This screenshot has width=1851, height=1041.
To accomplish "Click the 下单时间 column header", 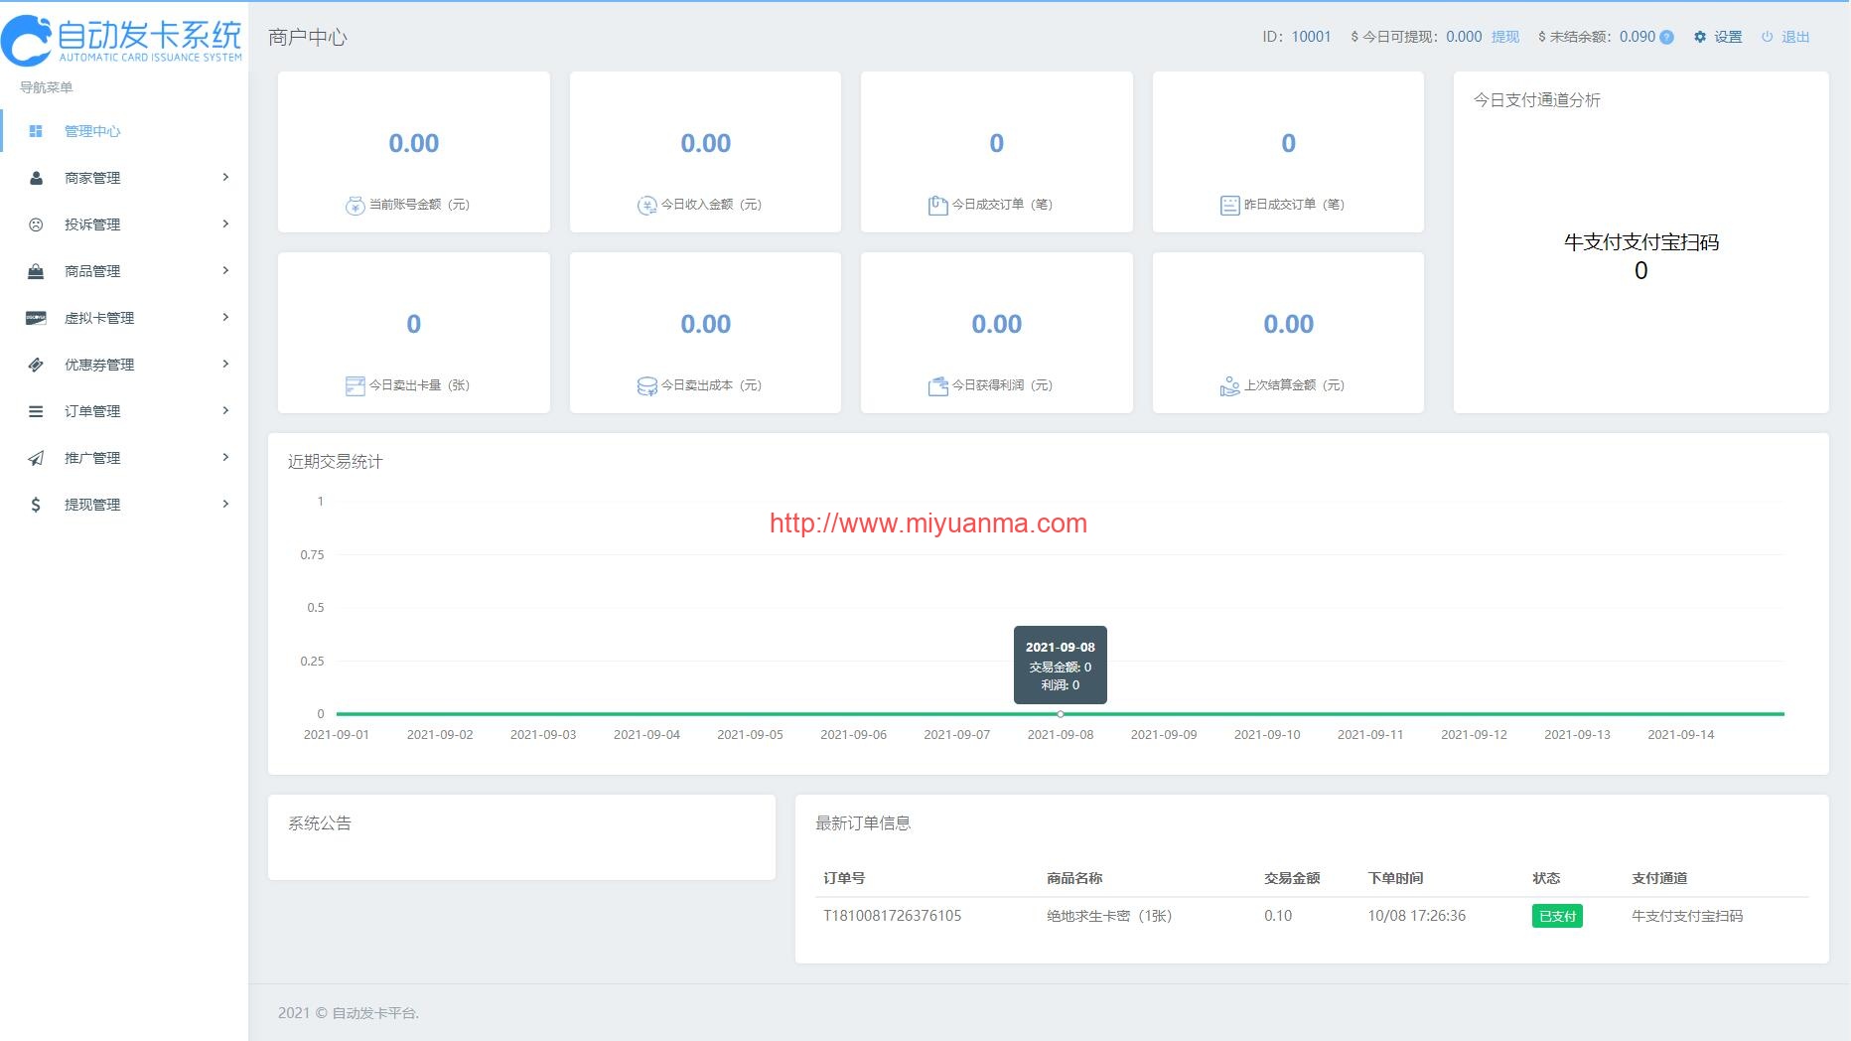I will click(1395, 878).
